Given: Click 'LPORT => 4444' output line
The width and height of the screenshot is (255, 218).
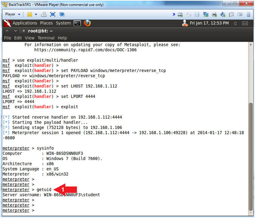Looking at the screenshot, I should (x=19, y=101).
